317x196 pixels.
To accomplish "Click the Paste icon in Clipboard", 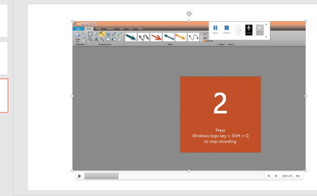I will [x=83, y=41].
